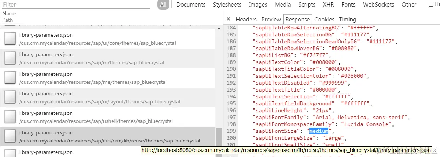
Task: Click line number 199 in gutter
Action: pos(231,131)
